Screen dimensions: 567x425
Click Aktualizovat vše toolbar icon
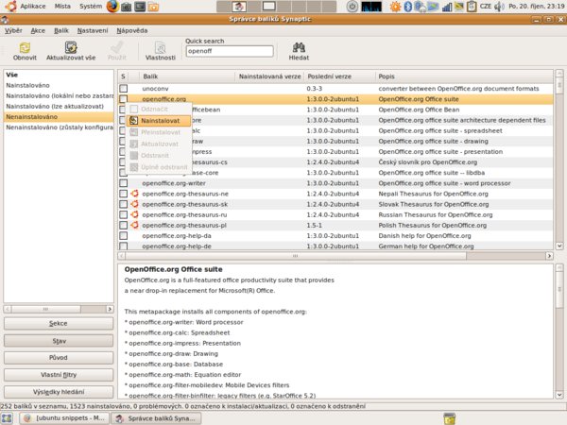point(71,47)
